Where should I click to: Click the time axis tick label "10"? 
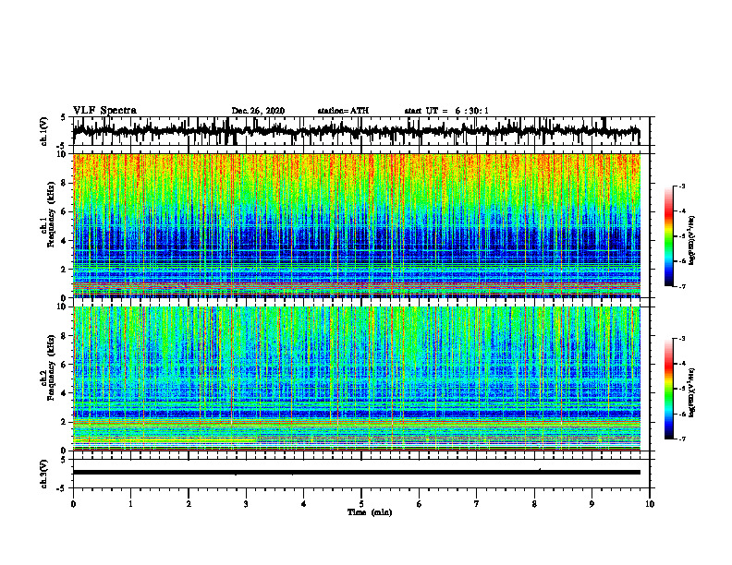650,504
